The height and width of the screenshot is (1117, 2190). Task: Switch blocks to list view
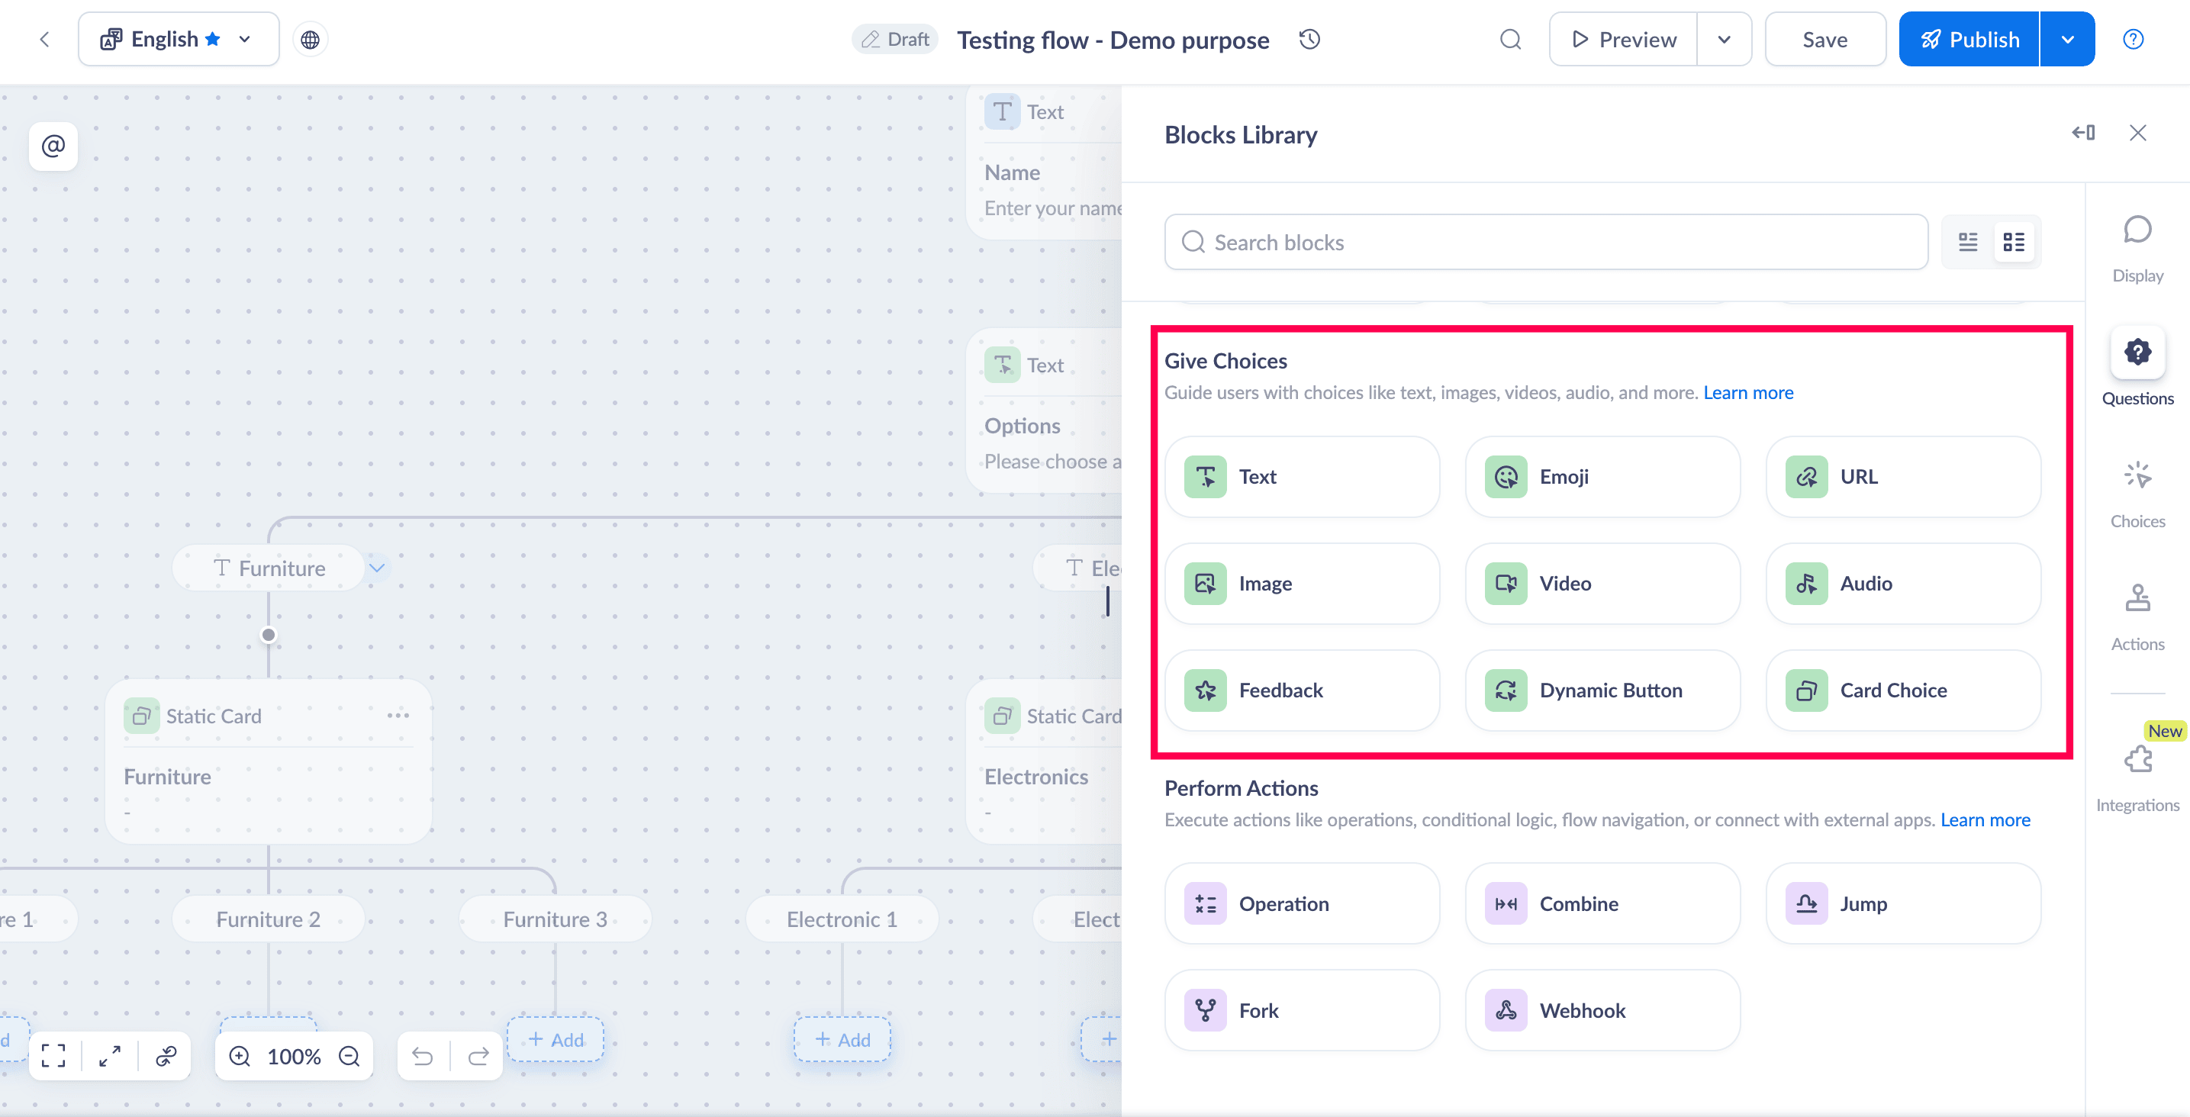[1968, 243]
